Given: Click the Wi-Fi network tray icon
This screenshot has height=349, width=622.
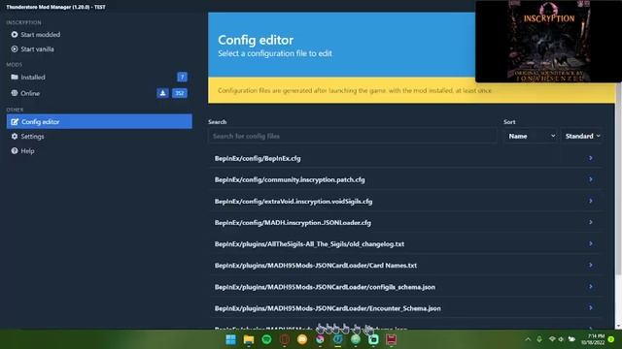Looking at the screenshot, I should 552,339.
